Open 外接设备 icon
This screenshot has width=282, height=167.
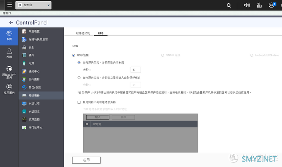click(x=24, y=95)
